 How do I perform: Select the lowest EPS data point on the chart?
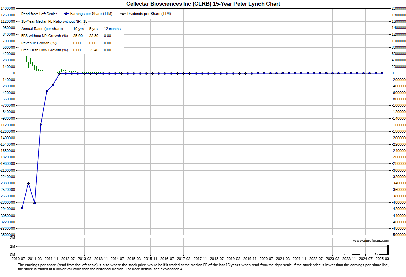point(22,208)
